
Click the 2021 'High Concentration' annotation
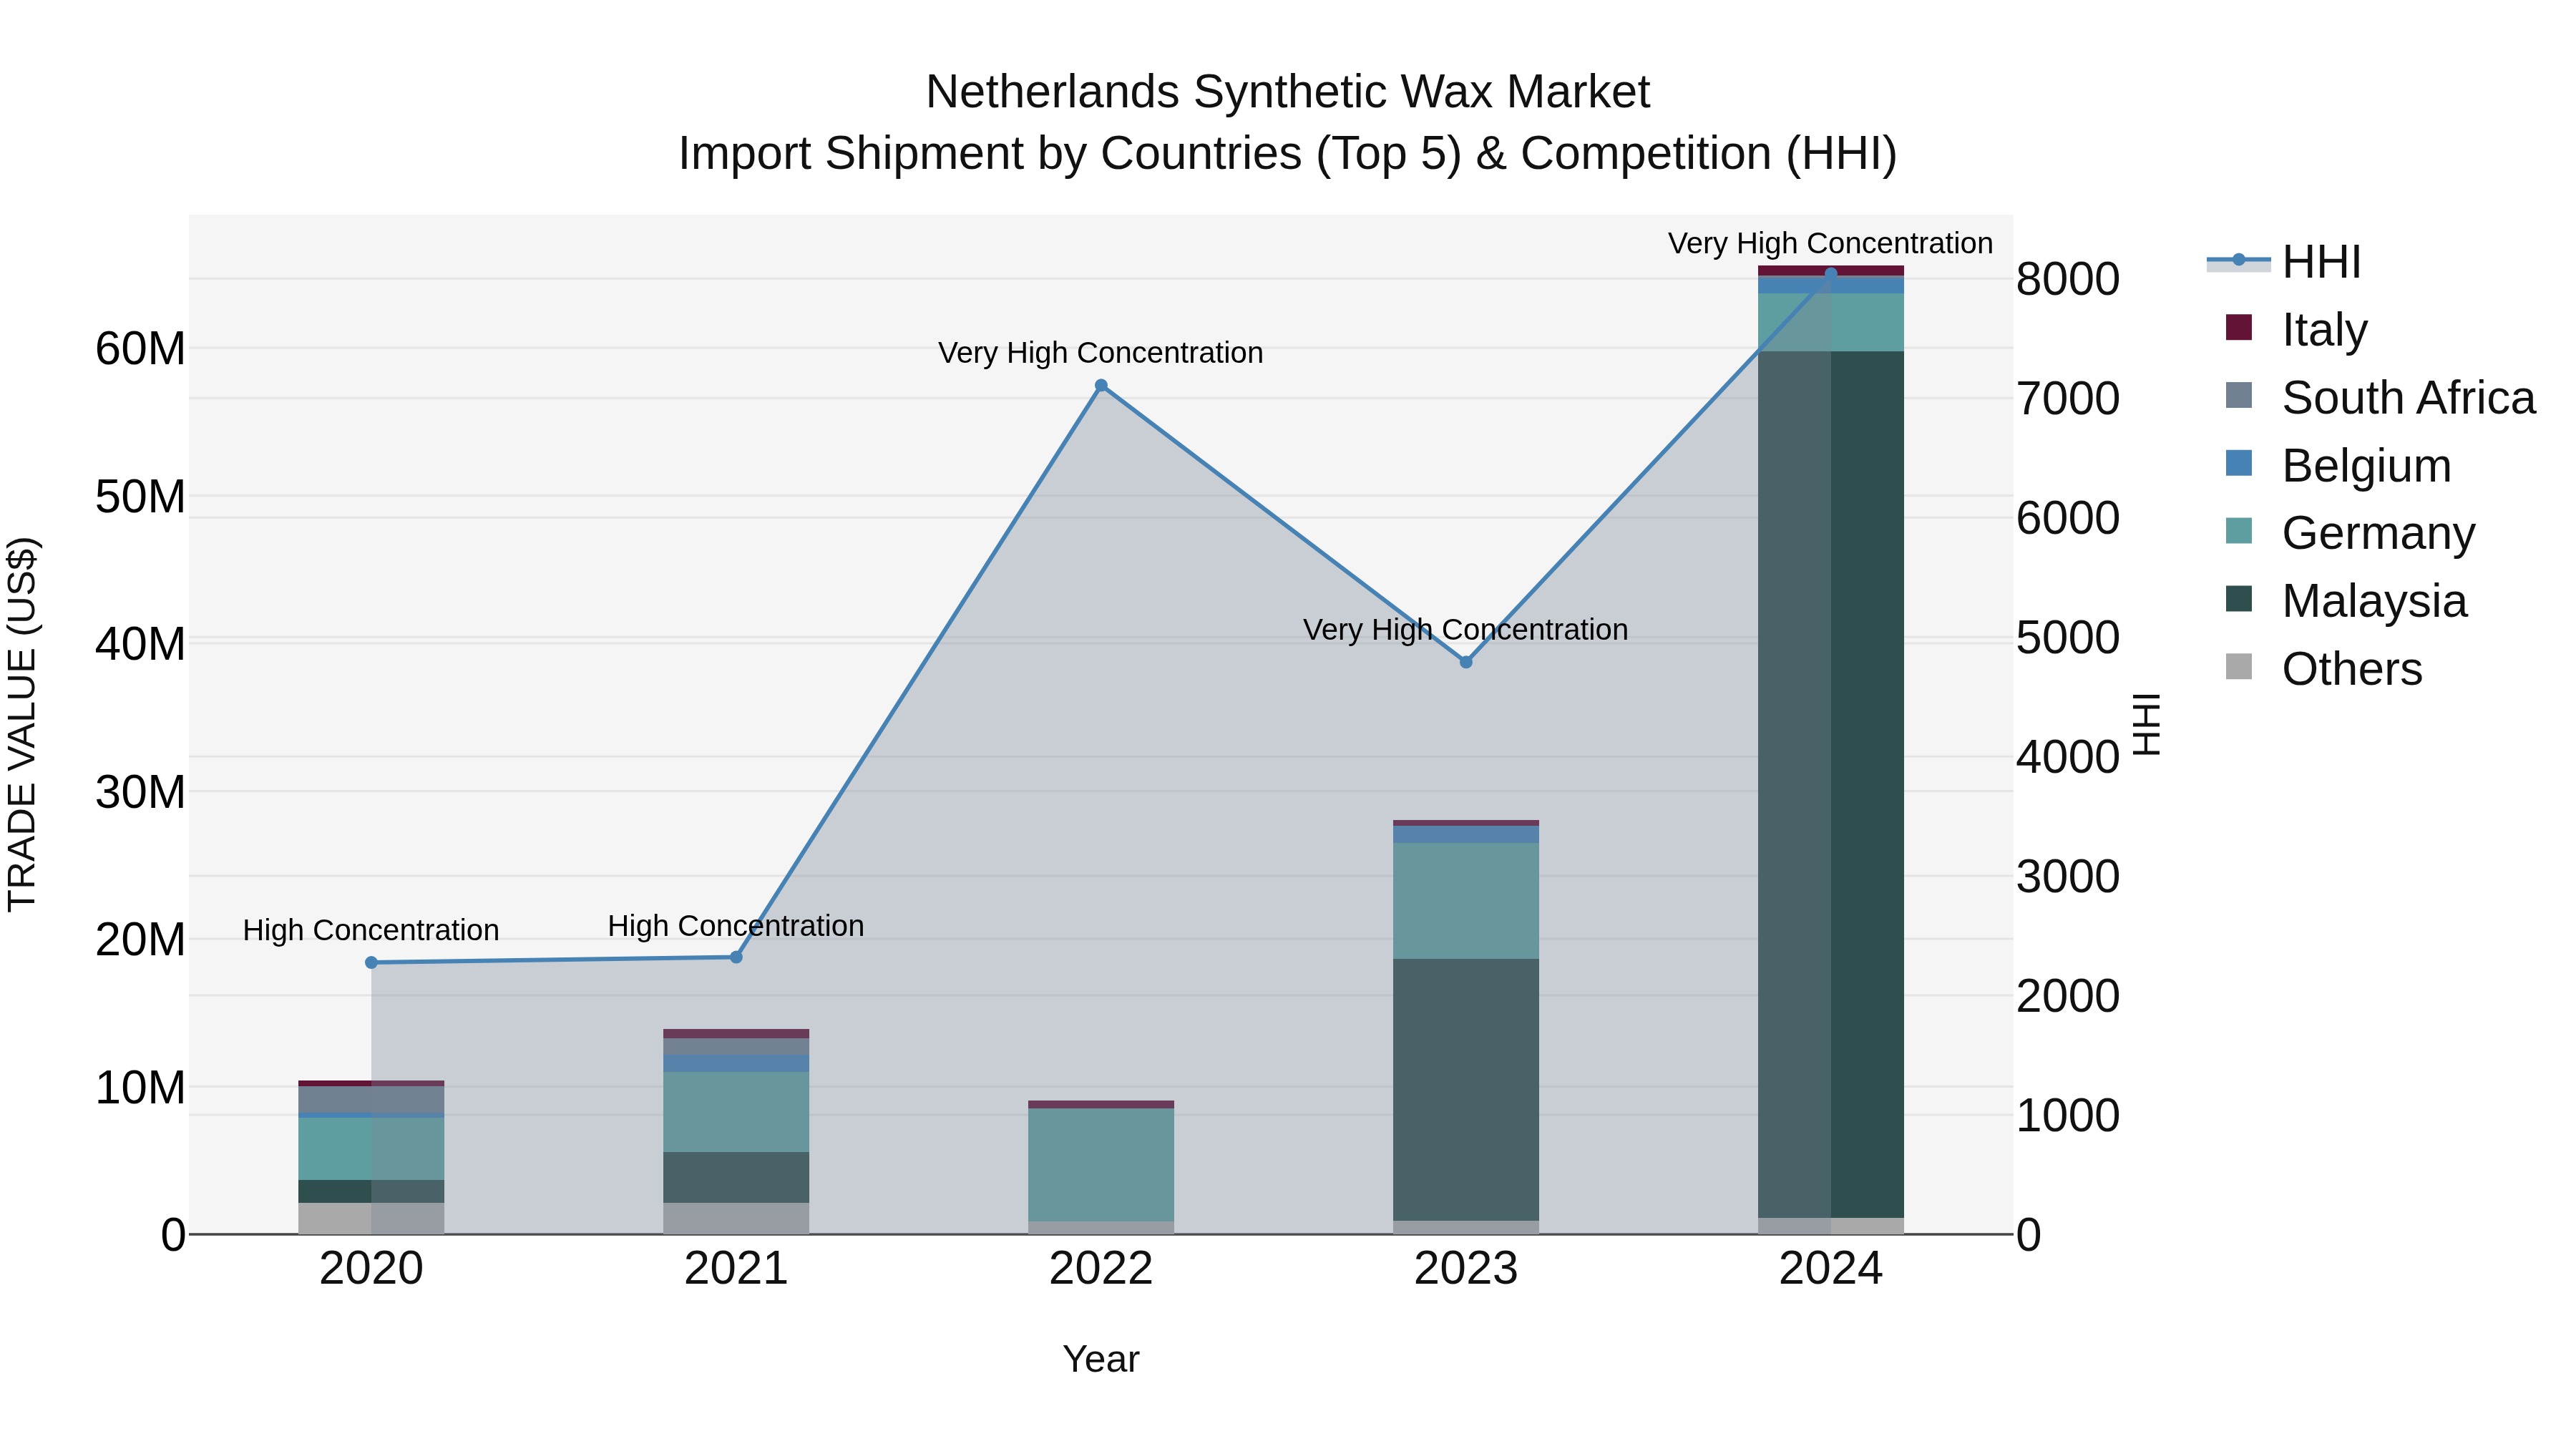736,926
